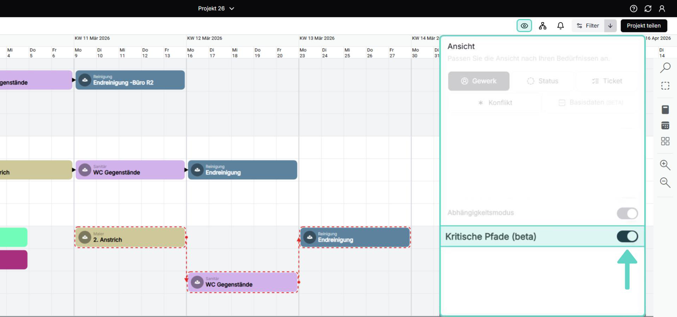
Task: Open the notifications bell
Action: [560, 26]
